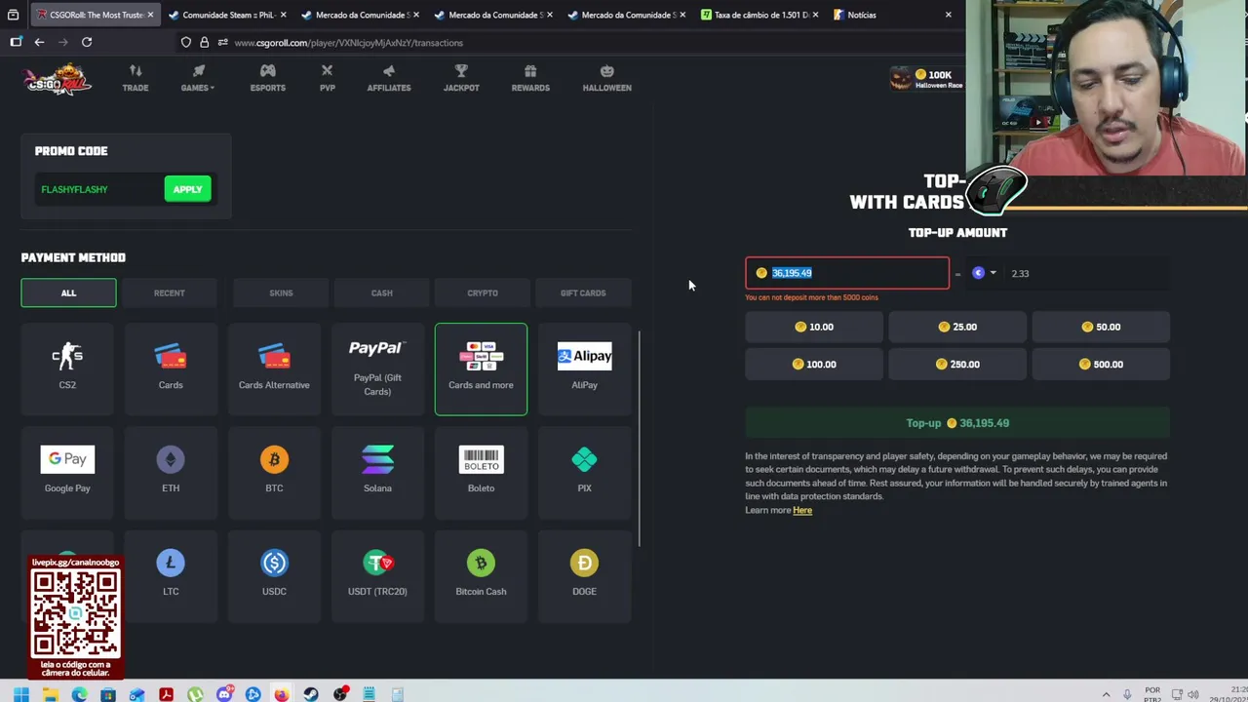Switch to GIFT CARDS payment tab
This screenshot has width=1248, height=702.
(x=583, y=292)
